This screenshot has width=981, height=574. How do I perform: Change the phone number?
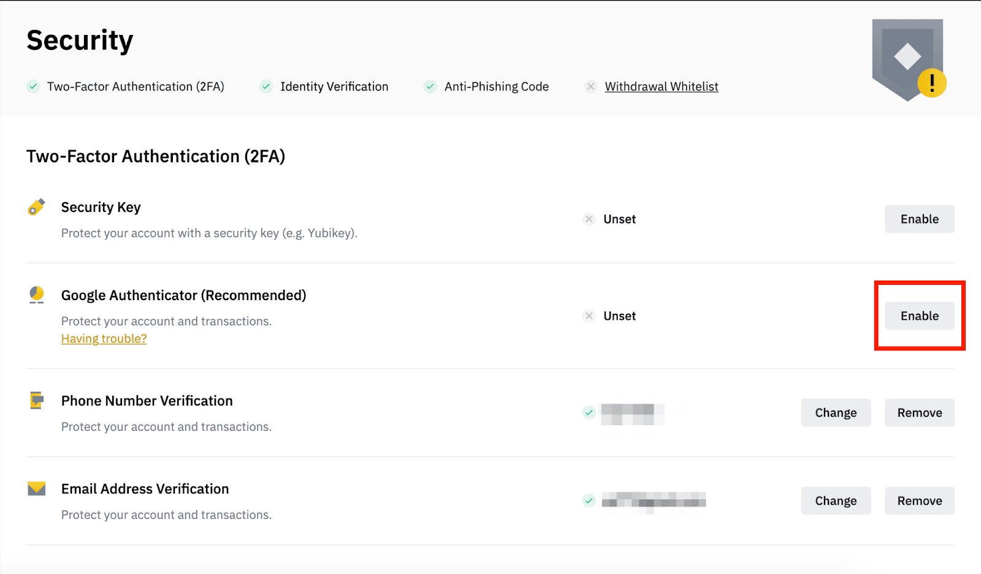click(836, 413)
